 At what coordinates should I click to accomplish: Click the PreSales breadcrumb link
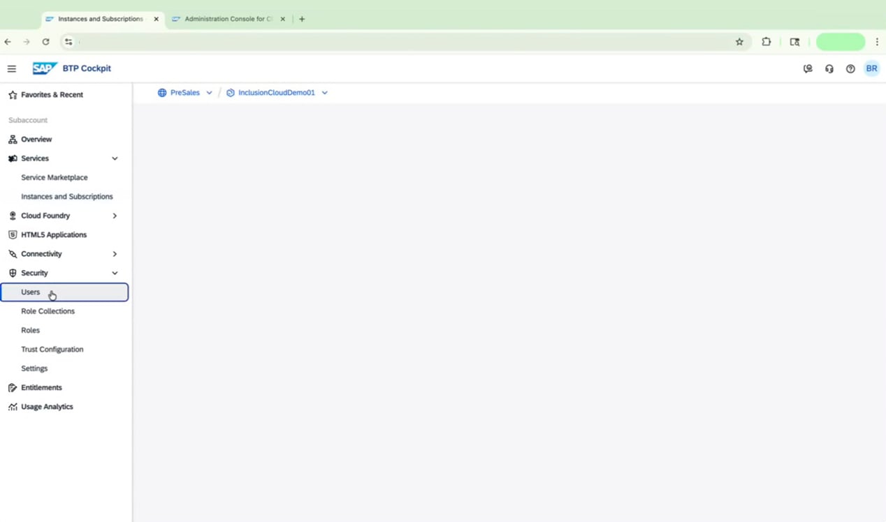[184, 93]
